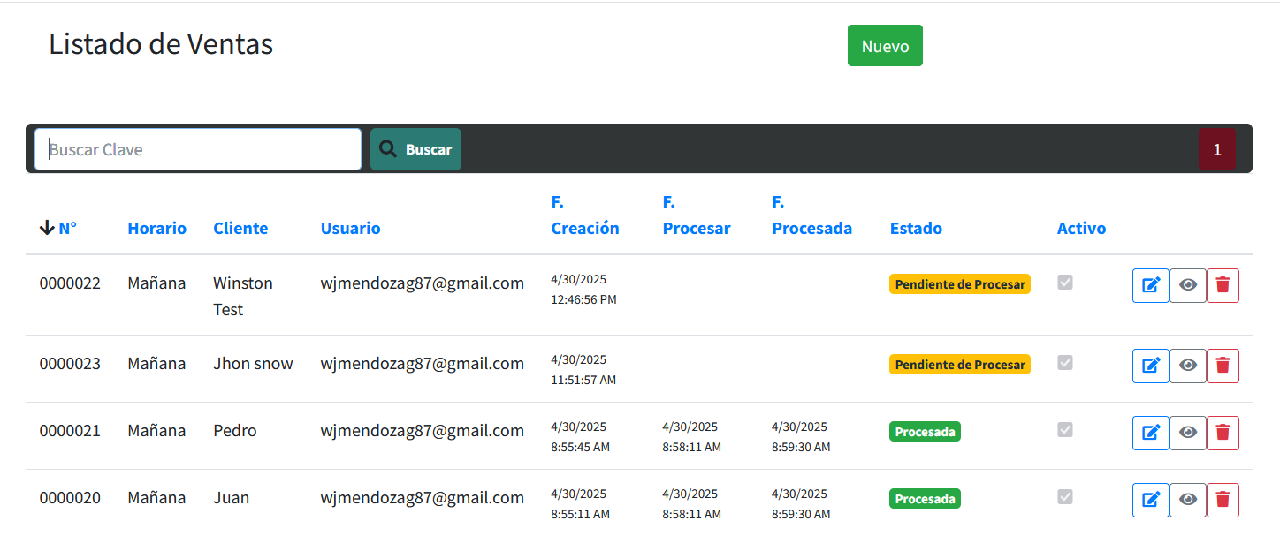View sale 0000021 with eye icon
The height and width of the screenshot is (536, 1280).
point(1188,433)
